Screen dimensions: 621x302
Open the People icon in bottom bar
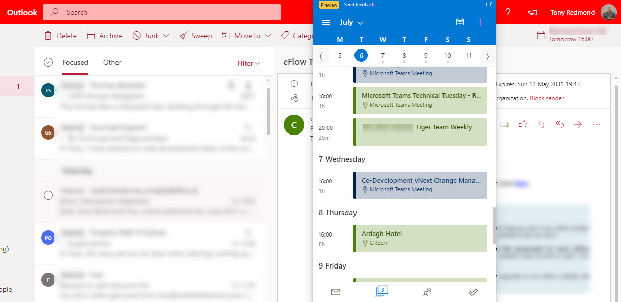click(427, 292)
